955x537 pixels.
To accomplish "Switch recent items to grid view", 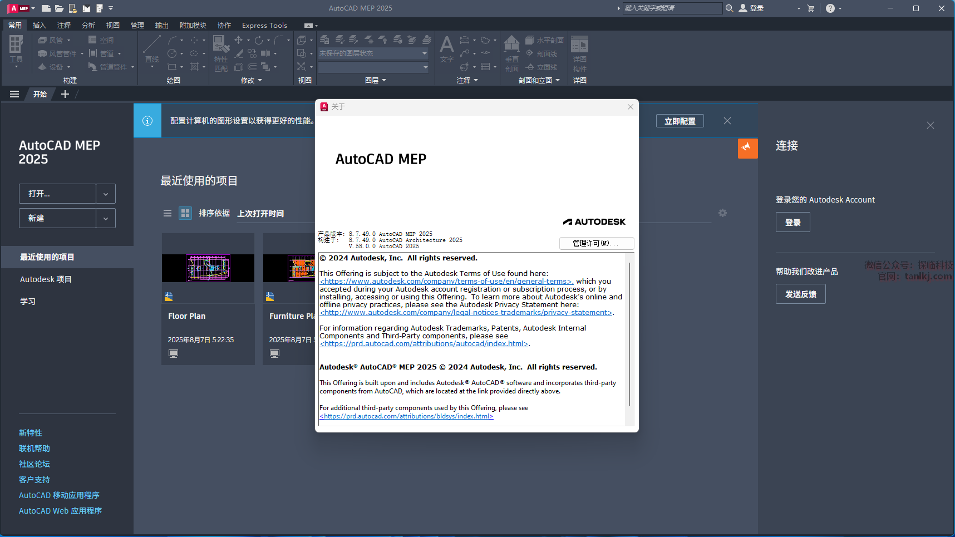I will (185, 213).
